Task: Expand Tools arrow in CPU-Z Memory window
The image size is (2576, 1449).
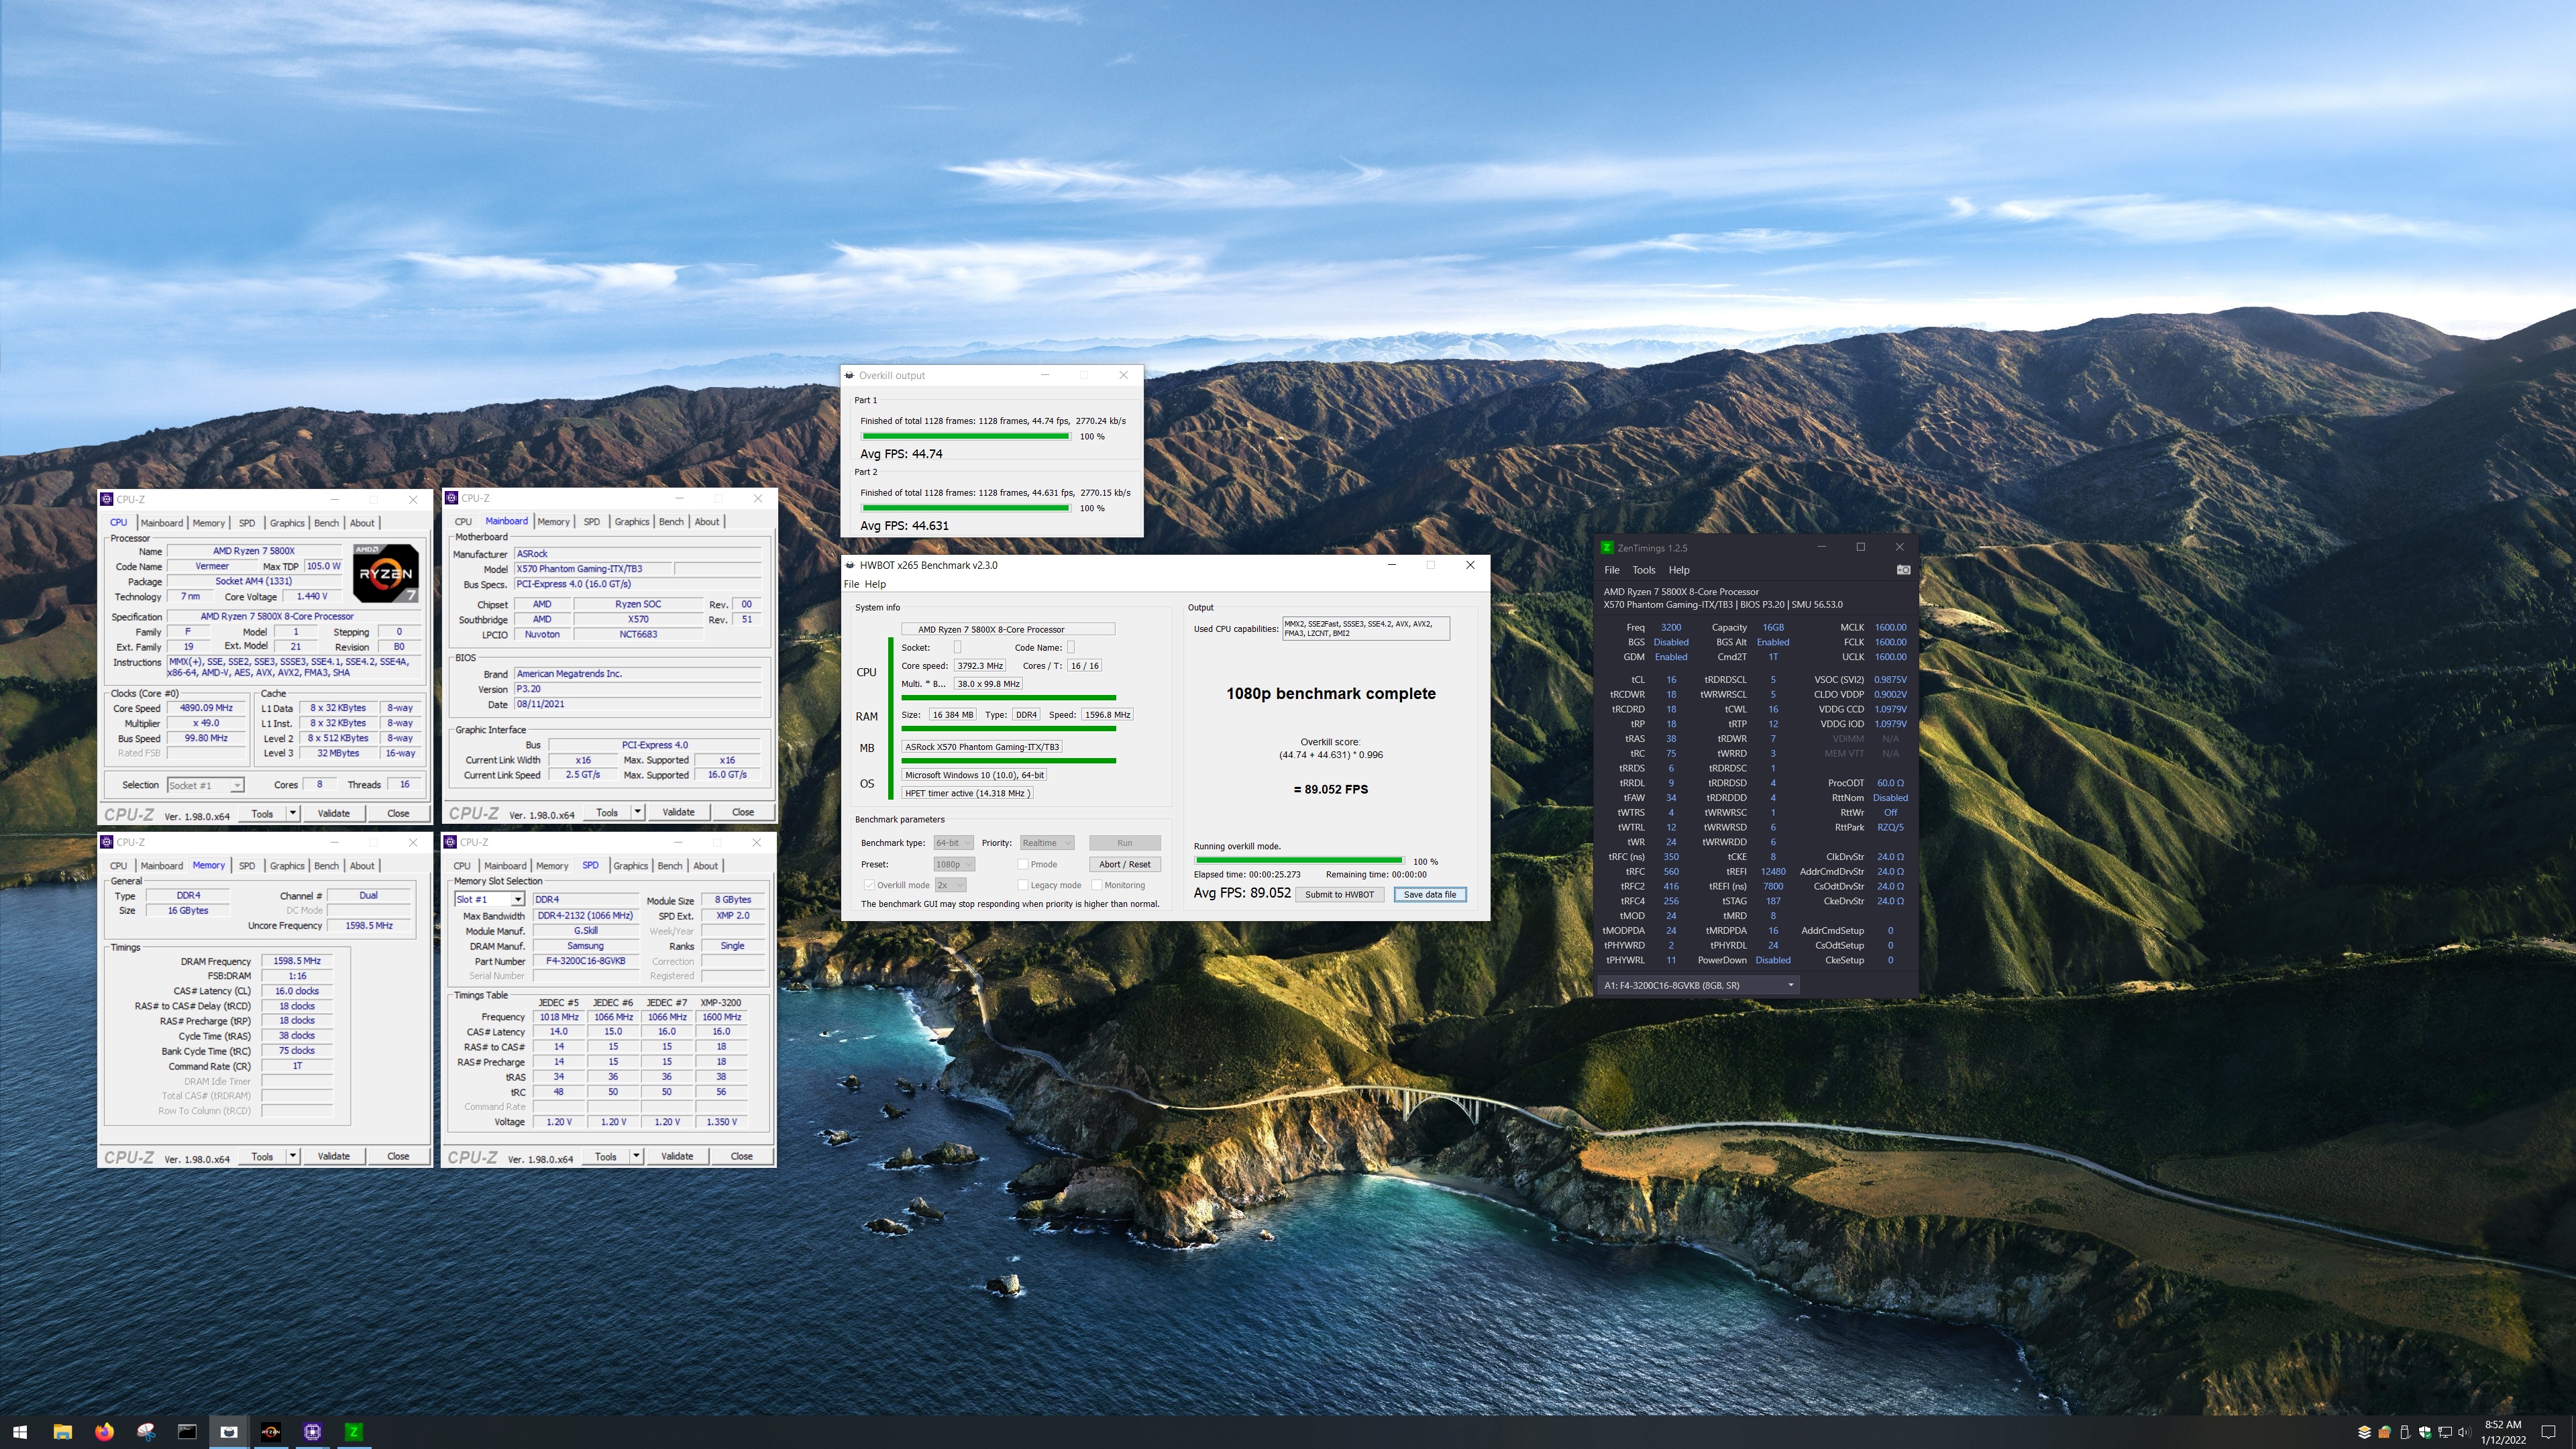Action: pos(292,1156)
